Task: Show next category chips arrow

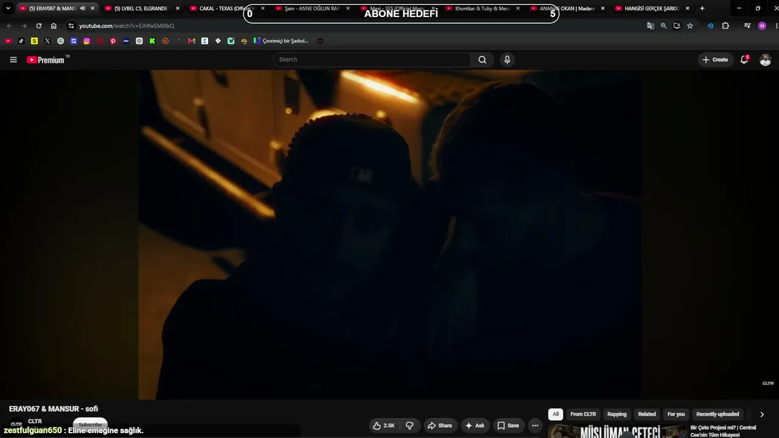Action: (x=761, y=414)
